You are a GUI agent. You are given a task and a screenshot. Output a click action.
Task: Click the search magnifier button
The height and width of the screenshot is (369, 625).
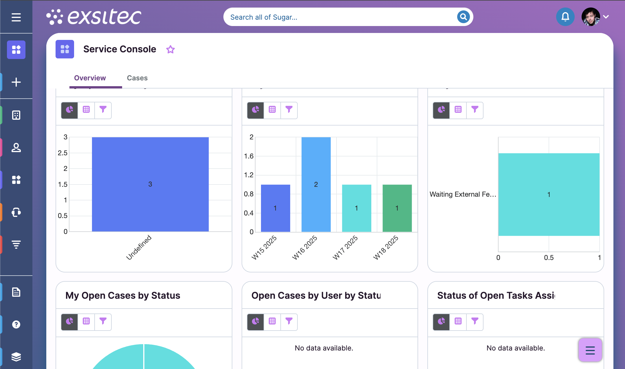pos(463,17)
